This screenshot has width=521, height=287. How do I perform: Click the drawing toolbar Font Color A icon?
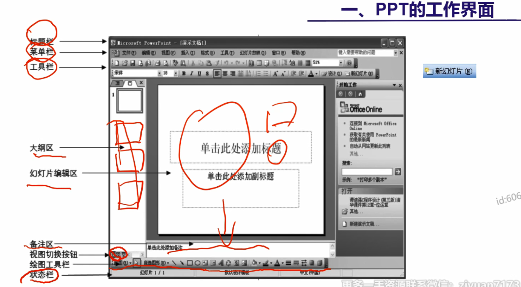(277, 263)
